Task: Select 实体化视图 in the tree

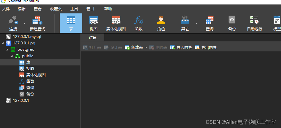Action: coord(36,75)
